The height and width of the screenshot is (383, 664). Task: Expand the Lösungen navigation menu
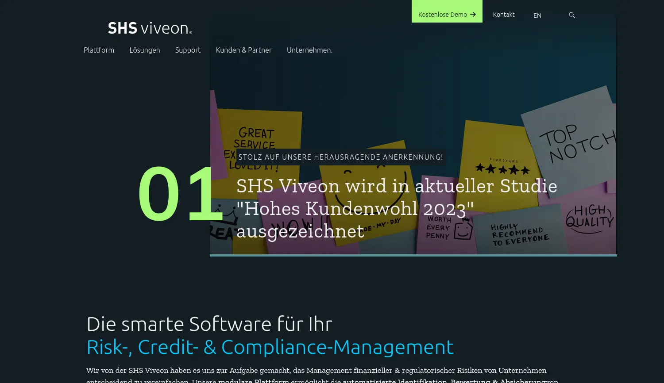pos(145,50)
